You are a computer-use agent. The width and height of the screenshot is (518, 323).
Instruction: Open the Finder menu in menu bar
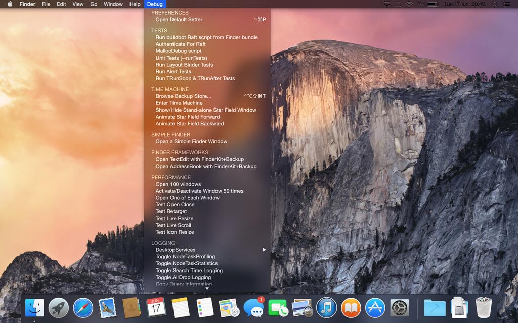tap(27, 4)
